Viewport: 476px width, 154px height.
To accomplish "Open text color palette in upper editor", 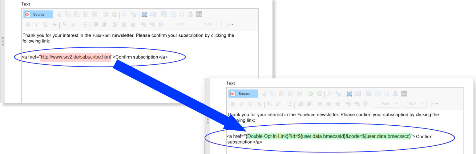I will coord(230,25).
